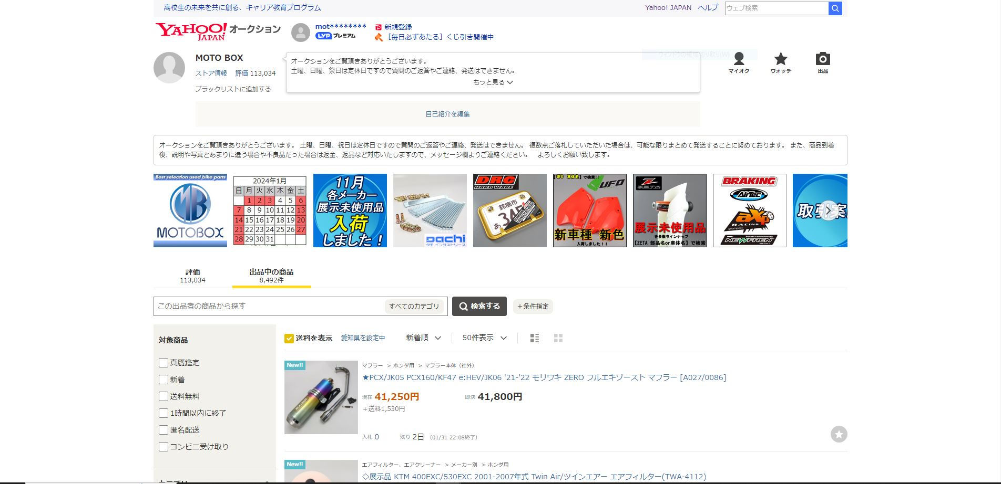Open the PCX Moriwaki muffler product image
This screenshot has width=1001, height=484.
[x=321, y=397]
